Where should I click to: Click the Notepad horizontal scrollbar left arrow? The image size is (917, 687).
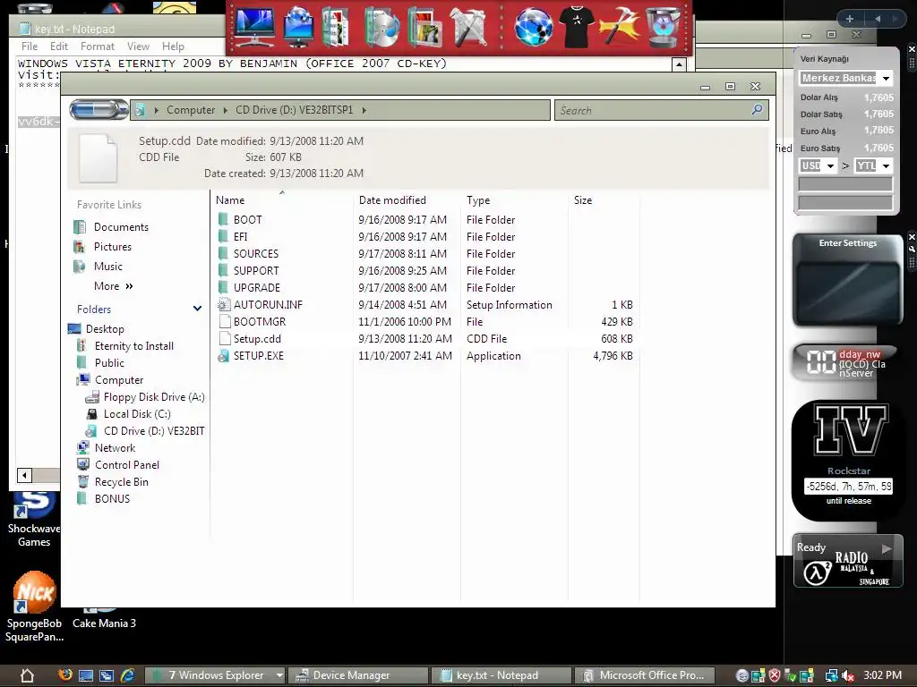(24, 475)
